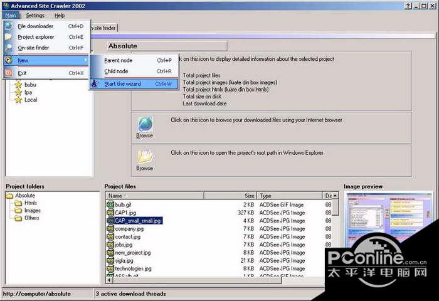Select Absolute folder in Project folders

pos(25,196)
